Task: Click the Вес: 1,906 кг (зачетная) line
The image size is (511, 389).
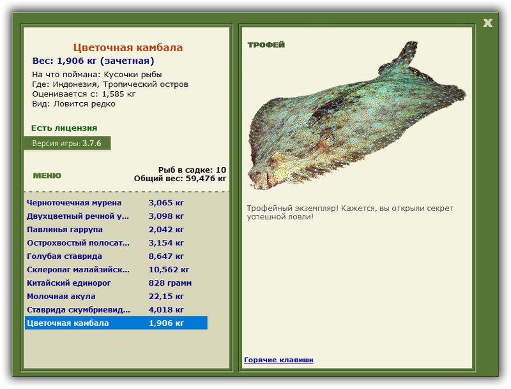Action: click(93, 61)
